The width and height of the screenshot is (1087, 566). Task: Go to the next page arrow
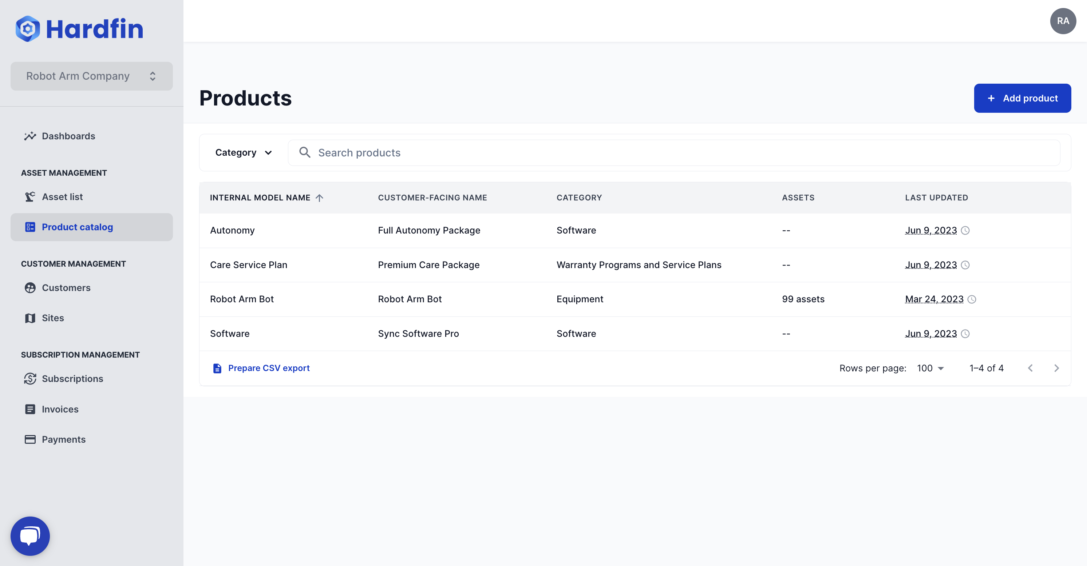click(x=1056, y=368)
